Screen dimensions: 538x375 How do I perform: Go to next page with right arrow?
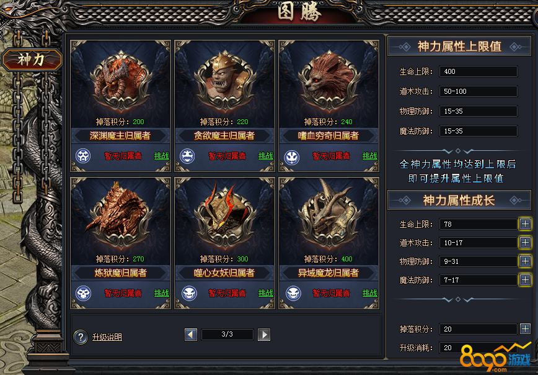tap(264, 335)
